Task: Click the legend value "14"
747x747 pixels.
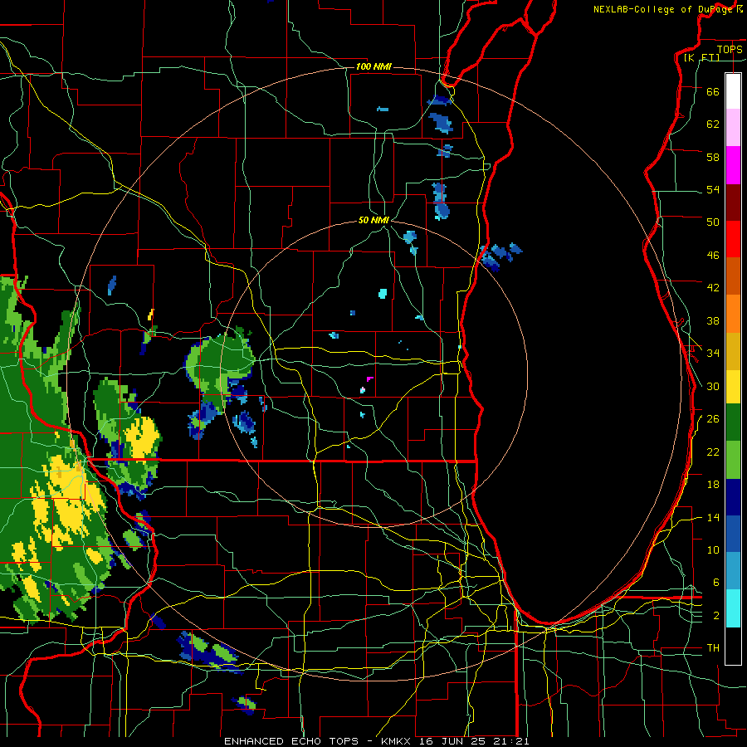Action: click(713, 517)
